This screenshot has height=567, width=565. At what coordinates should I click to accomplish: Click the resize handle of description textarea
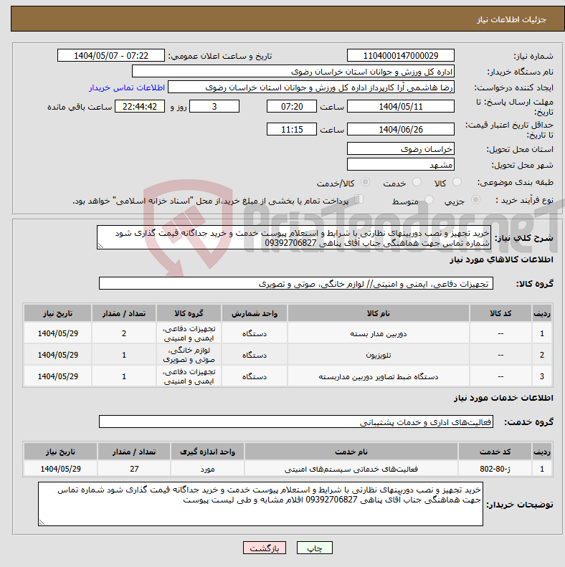(100, 246)
